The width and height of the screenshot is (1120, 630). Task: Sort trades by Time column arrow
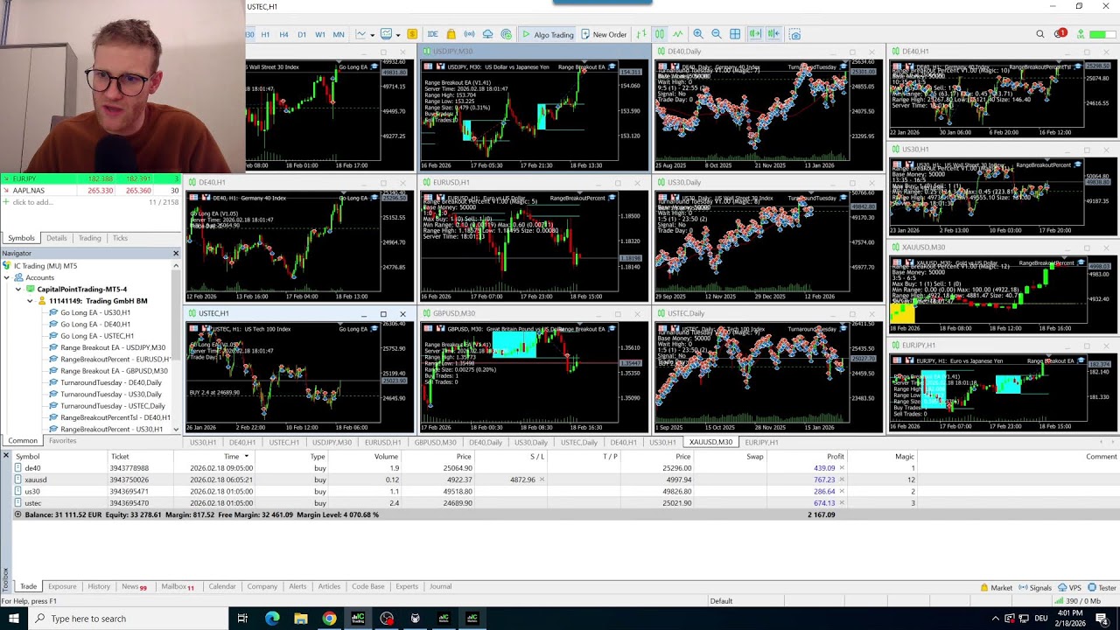246,456
